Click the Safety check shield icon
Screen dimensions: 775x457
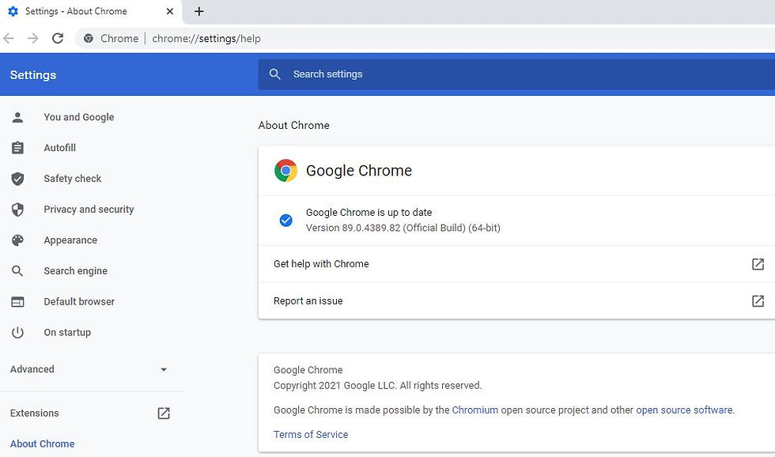(x=17, y=179)
